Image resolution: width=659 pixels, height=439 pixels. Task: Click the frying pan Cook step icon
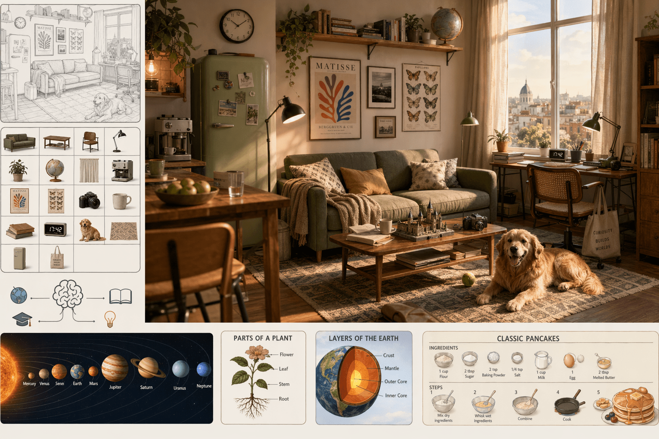pos(568,404)
